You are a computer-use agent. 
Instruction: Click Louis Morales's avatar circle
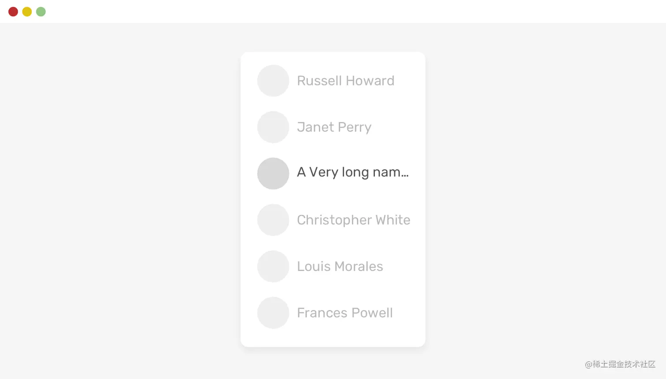pos(273,266)
